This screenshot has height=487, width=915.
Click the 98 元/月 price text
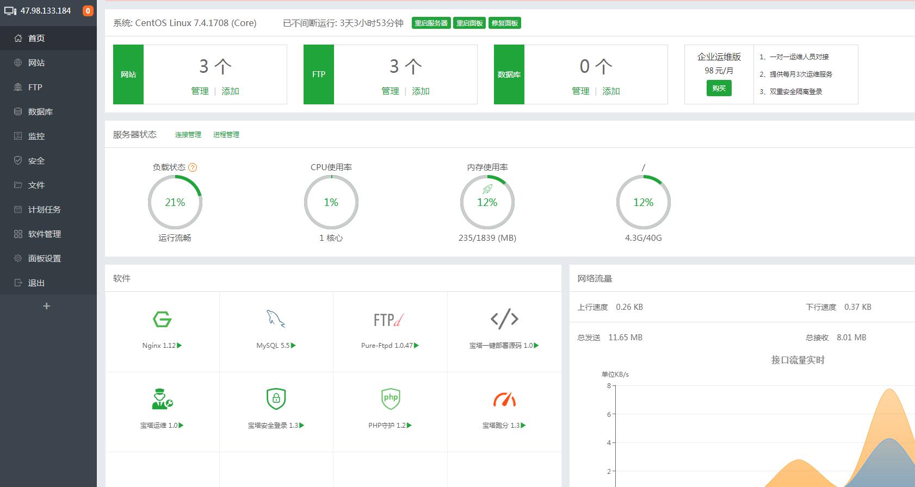719,71
